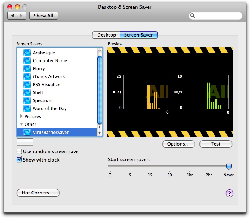Click the screen saver list scrollbar thumb

(x=99, y=90)
